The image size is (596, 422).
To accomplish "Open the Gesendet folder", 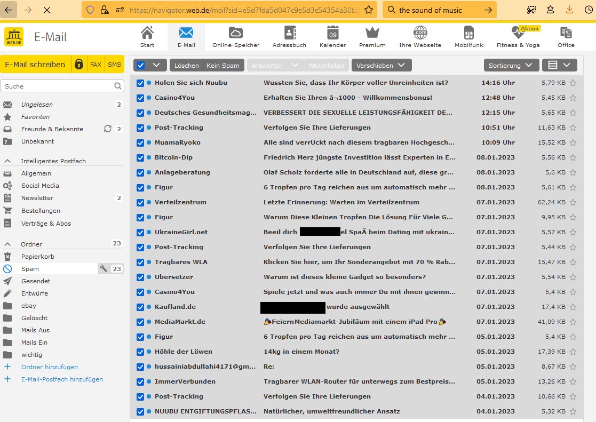I will 36,281.
